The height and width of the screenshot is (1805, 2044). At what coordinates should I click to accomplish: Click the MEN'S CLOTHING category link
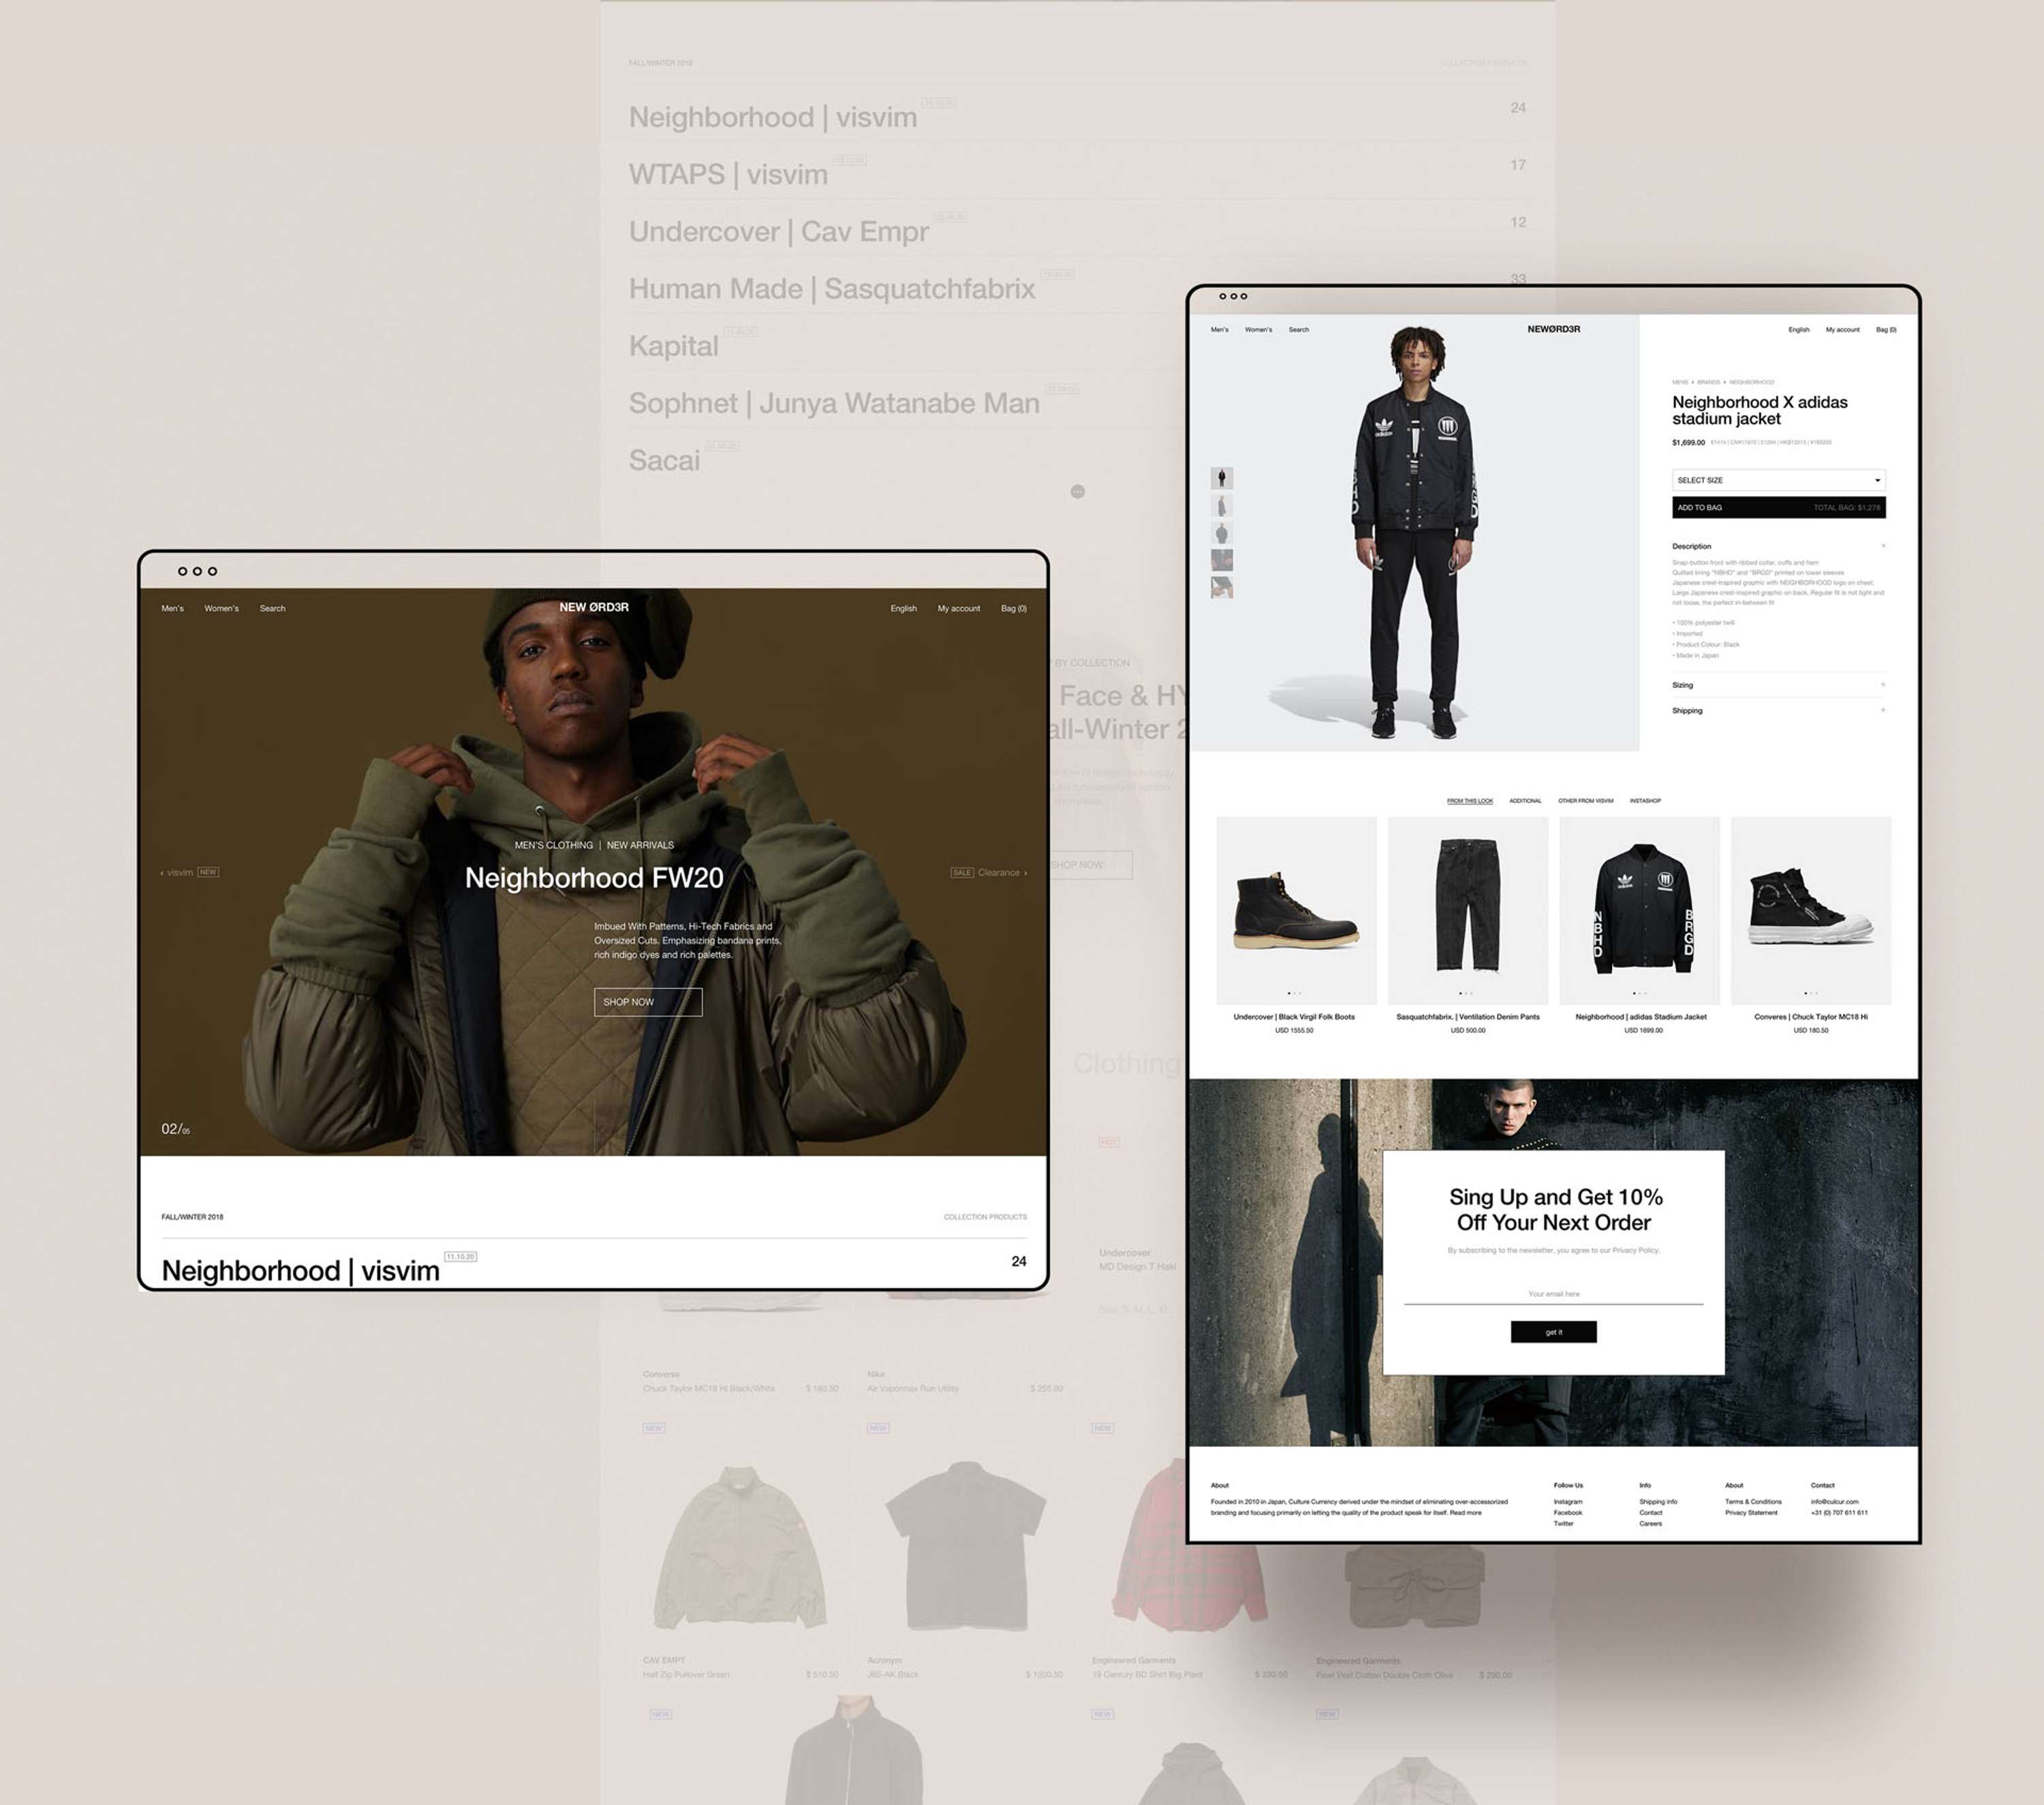(x=554, y=845)
